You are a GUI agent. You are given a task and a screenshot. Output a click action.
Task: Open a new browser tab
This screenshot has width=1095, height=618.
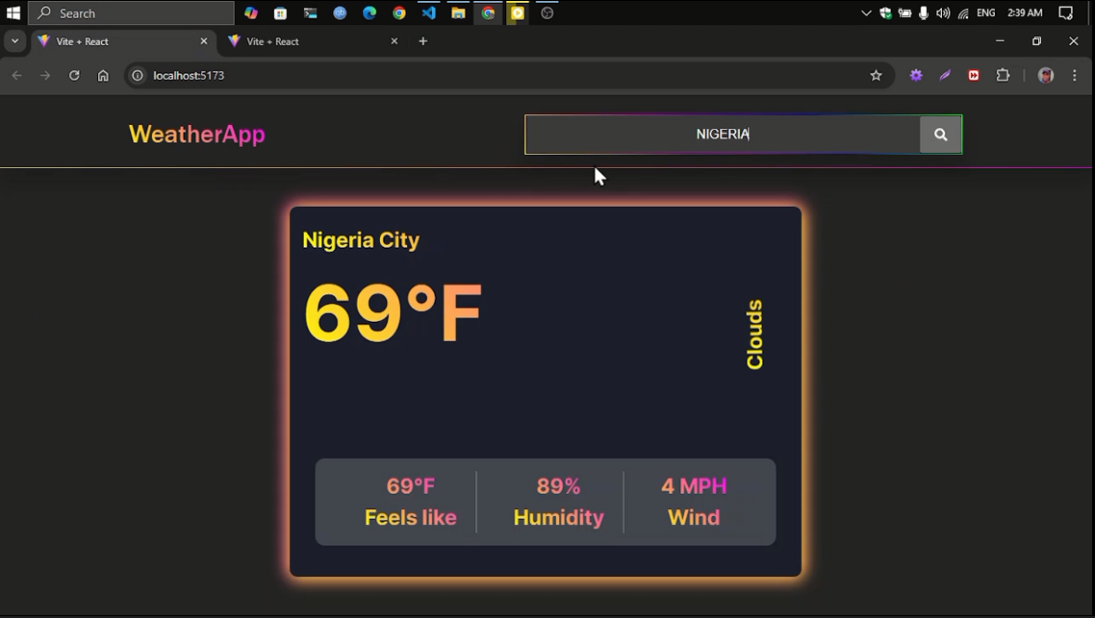tap(422, 41)
